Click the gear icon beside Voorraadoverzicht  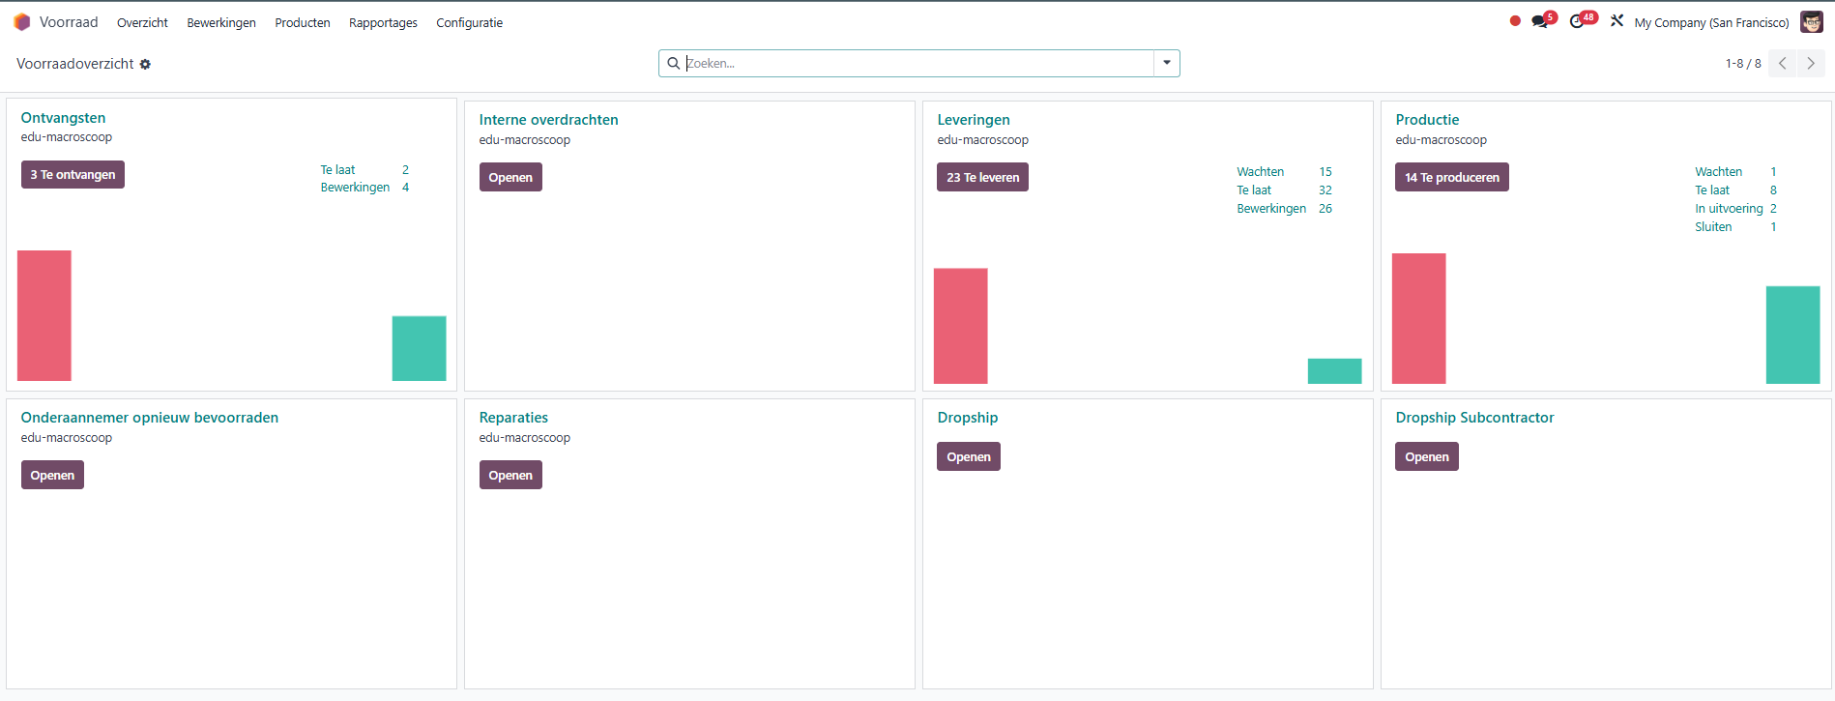click(145, 65)
